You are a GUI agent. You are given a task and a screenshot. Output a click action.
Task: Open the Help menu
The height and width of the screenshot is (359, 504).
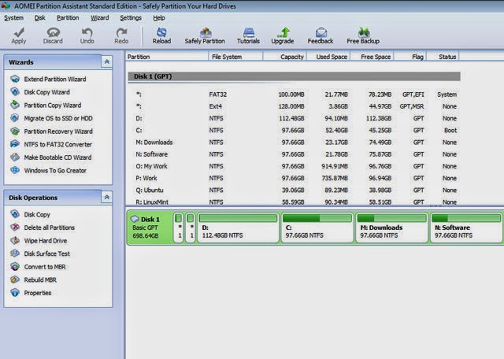(x=159, y=18)
